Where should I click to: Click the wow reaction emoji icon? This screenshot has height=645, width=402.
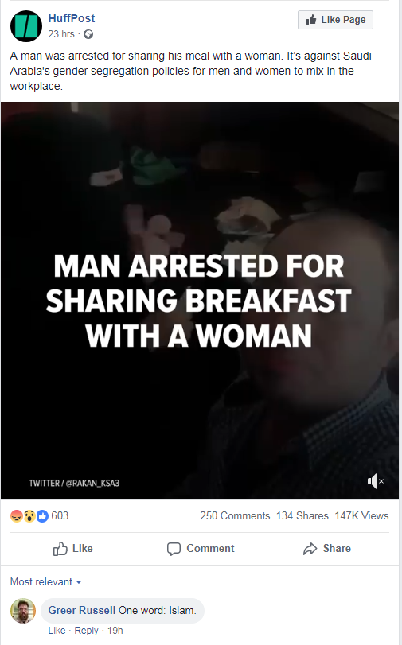[29, 516]
